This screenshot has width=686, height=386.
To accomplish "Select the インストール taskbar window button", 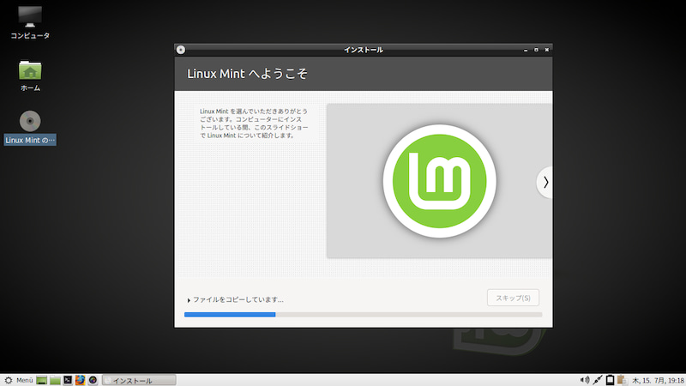I will pyautogui.click(x=139, y=380).
